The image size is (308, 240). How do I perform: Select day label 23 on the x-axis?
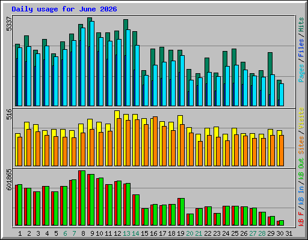217,233
